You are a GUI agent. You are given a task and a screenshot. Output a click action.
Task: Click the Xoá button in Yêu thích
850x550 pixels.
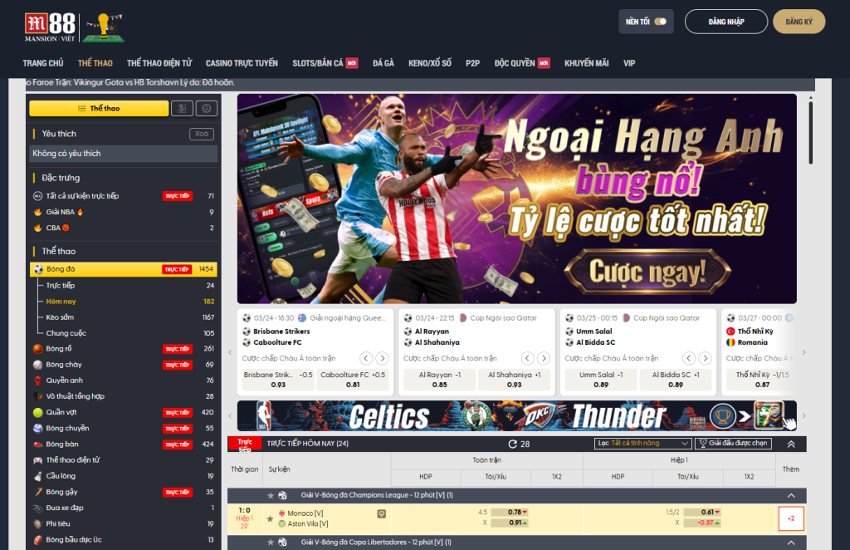point(202,134)
